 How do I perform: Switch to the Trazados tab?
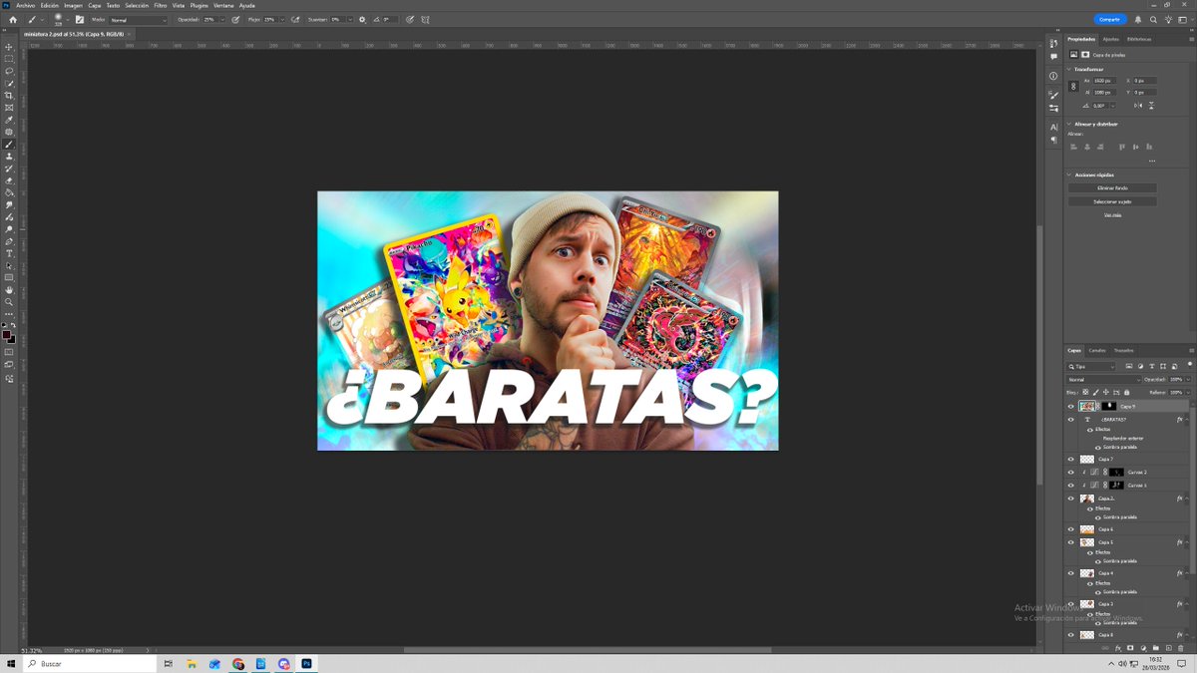[1123, 351]
